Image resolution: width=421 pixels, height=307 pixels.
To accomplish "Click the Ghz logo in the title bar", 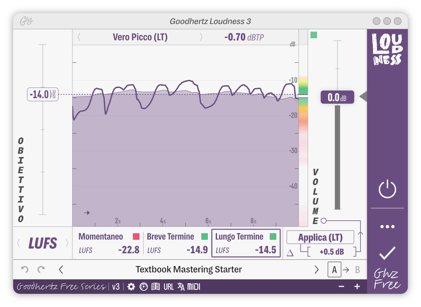I will point(27,21).
